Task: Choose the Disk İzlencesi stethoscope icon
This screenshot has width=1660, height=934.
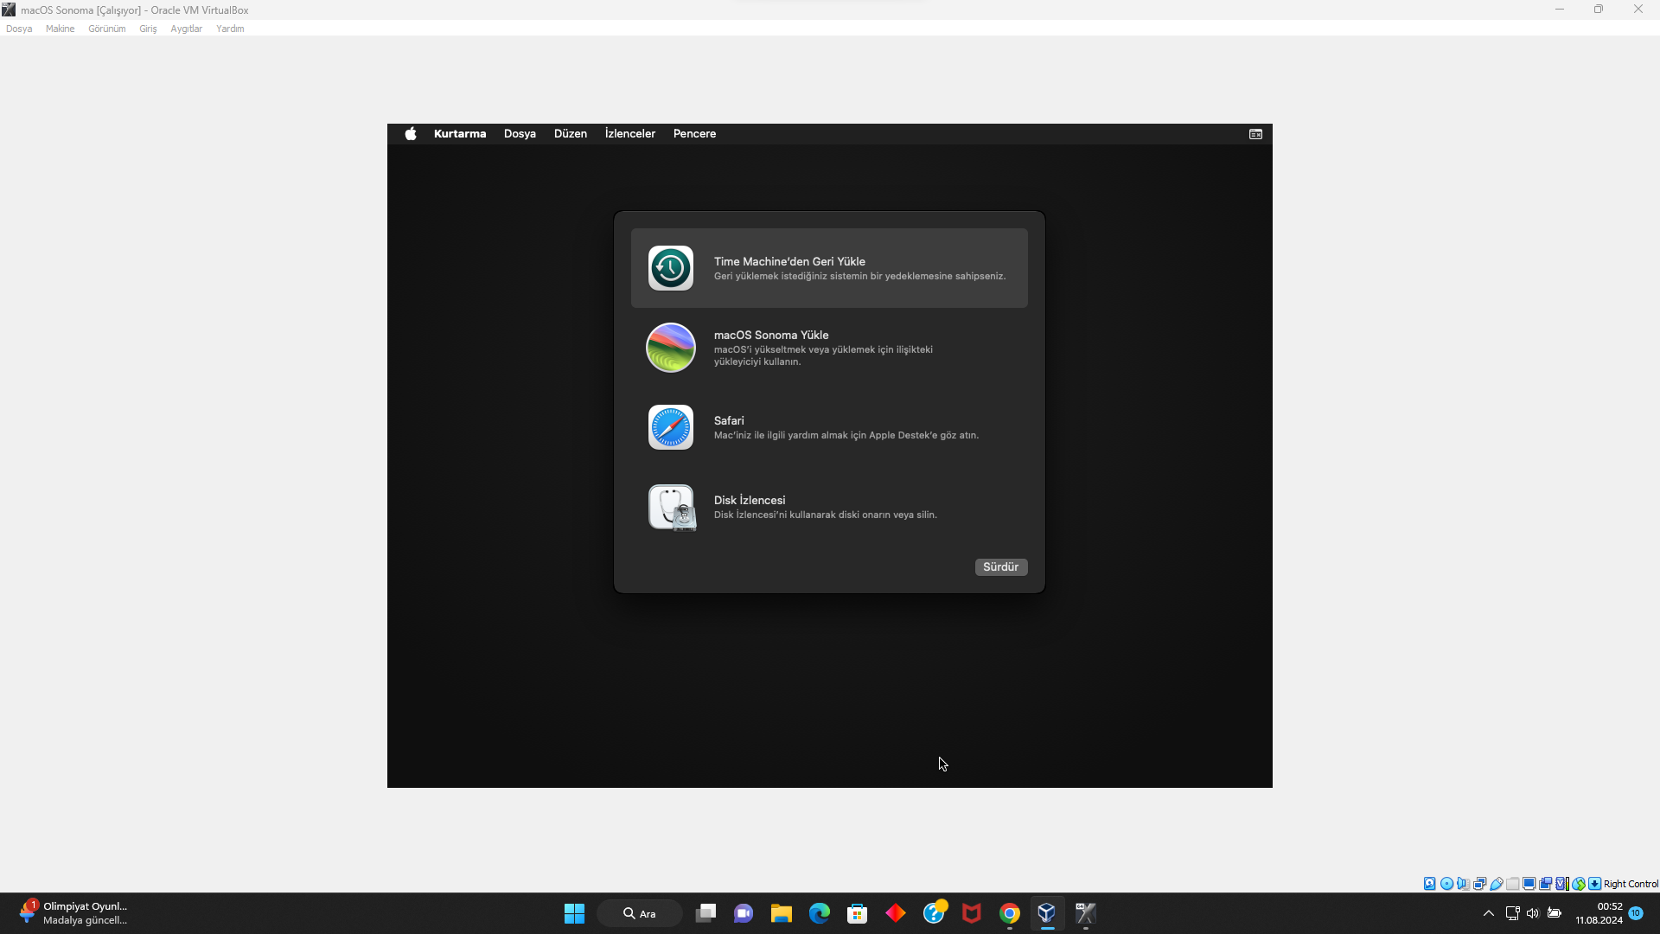Action: (x=672, y=507)
